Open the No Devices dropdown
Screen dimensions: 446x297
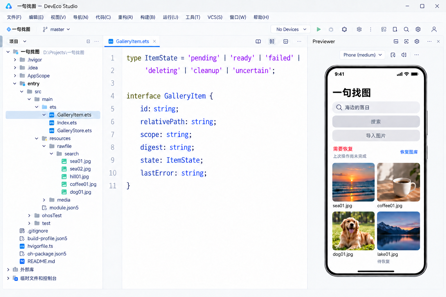click(291, 29)
